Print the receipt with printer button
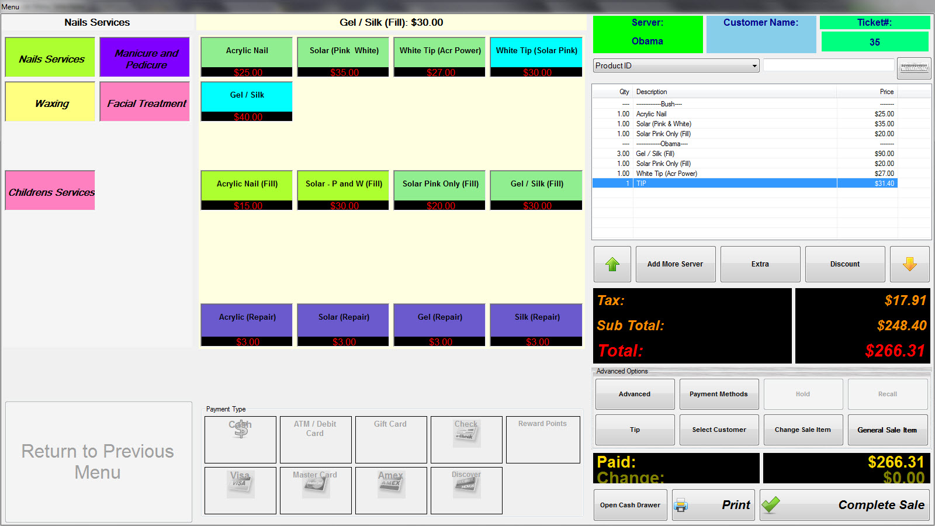Screen dimensions: 935x526 coord(713,505)
